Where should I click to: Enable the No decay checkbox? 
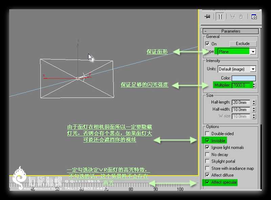click(x=207, y=154)
